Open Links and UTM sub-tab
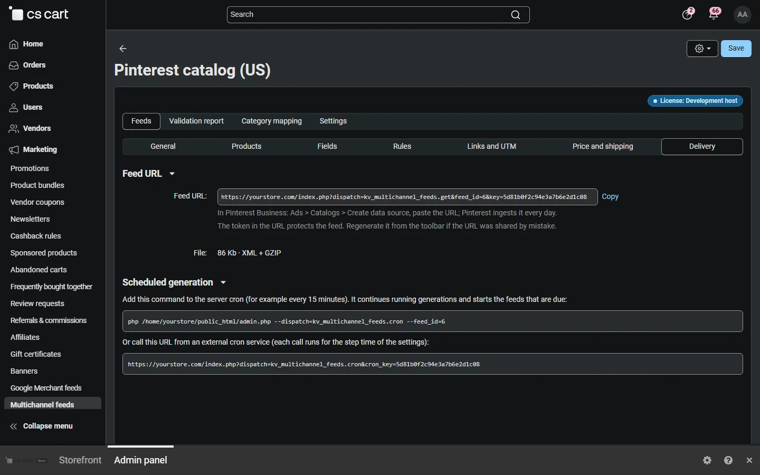 (492, 146)
